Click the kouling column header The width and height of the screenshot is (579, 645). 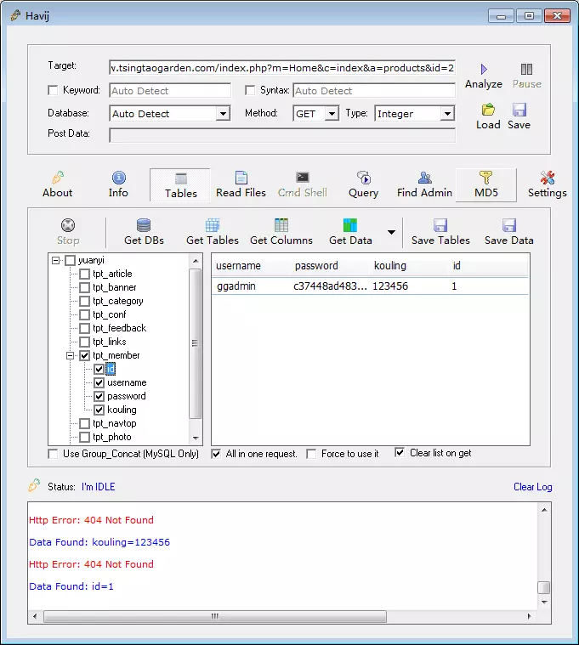[410, 266]
